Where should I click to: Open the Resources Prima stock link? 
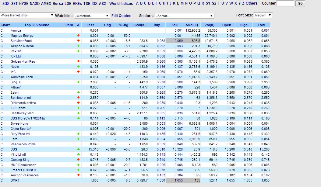pos(23,144)
